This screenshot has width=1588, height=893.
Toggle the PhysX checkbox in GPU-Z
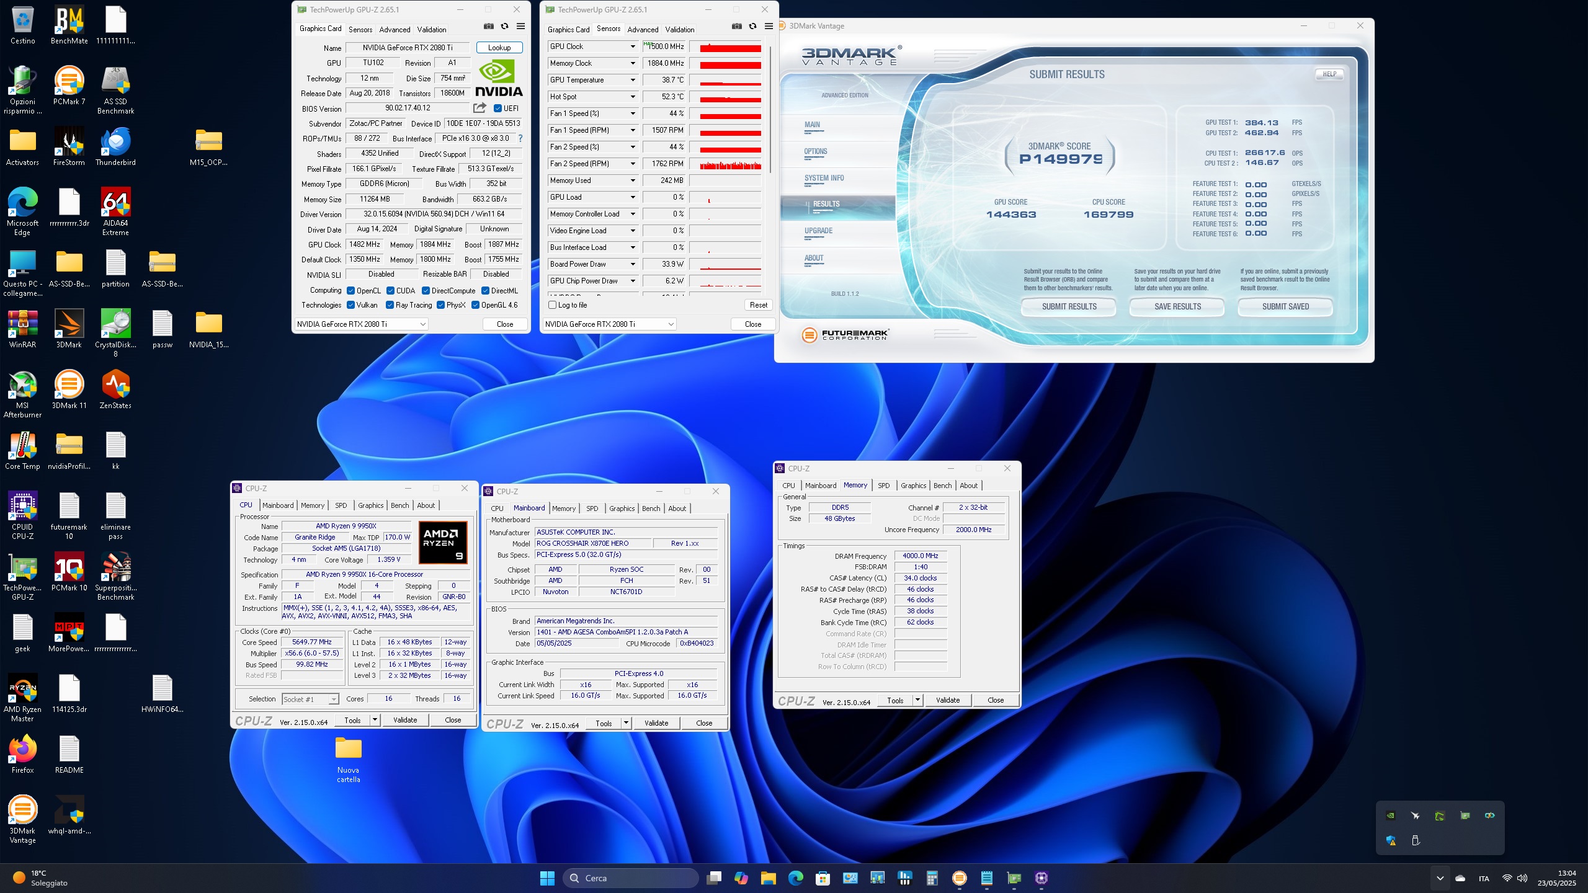(440, 305)
